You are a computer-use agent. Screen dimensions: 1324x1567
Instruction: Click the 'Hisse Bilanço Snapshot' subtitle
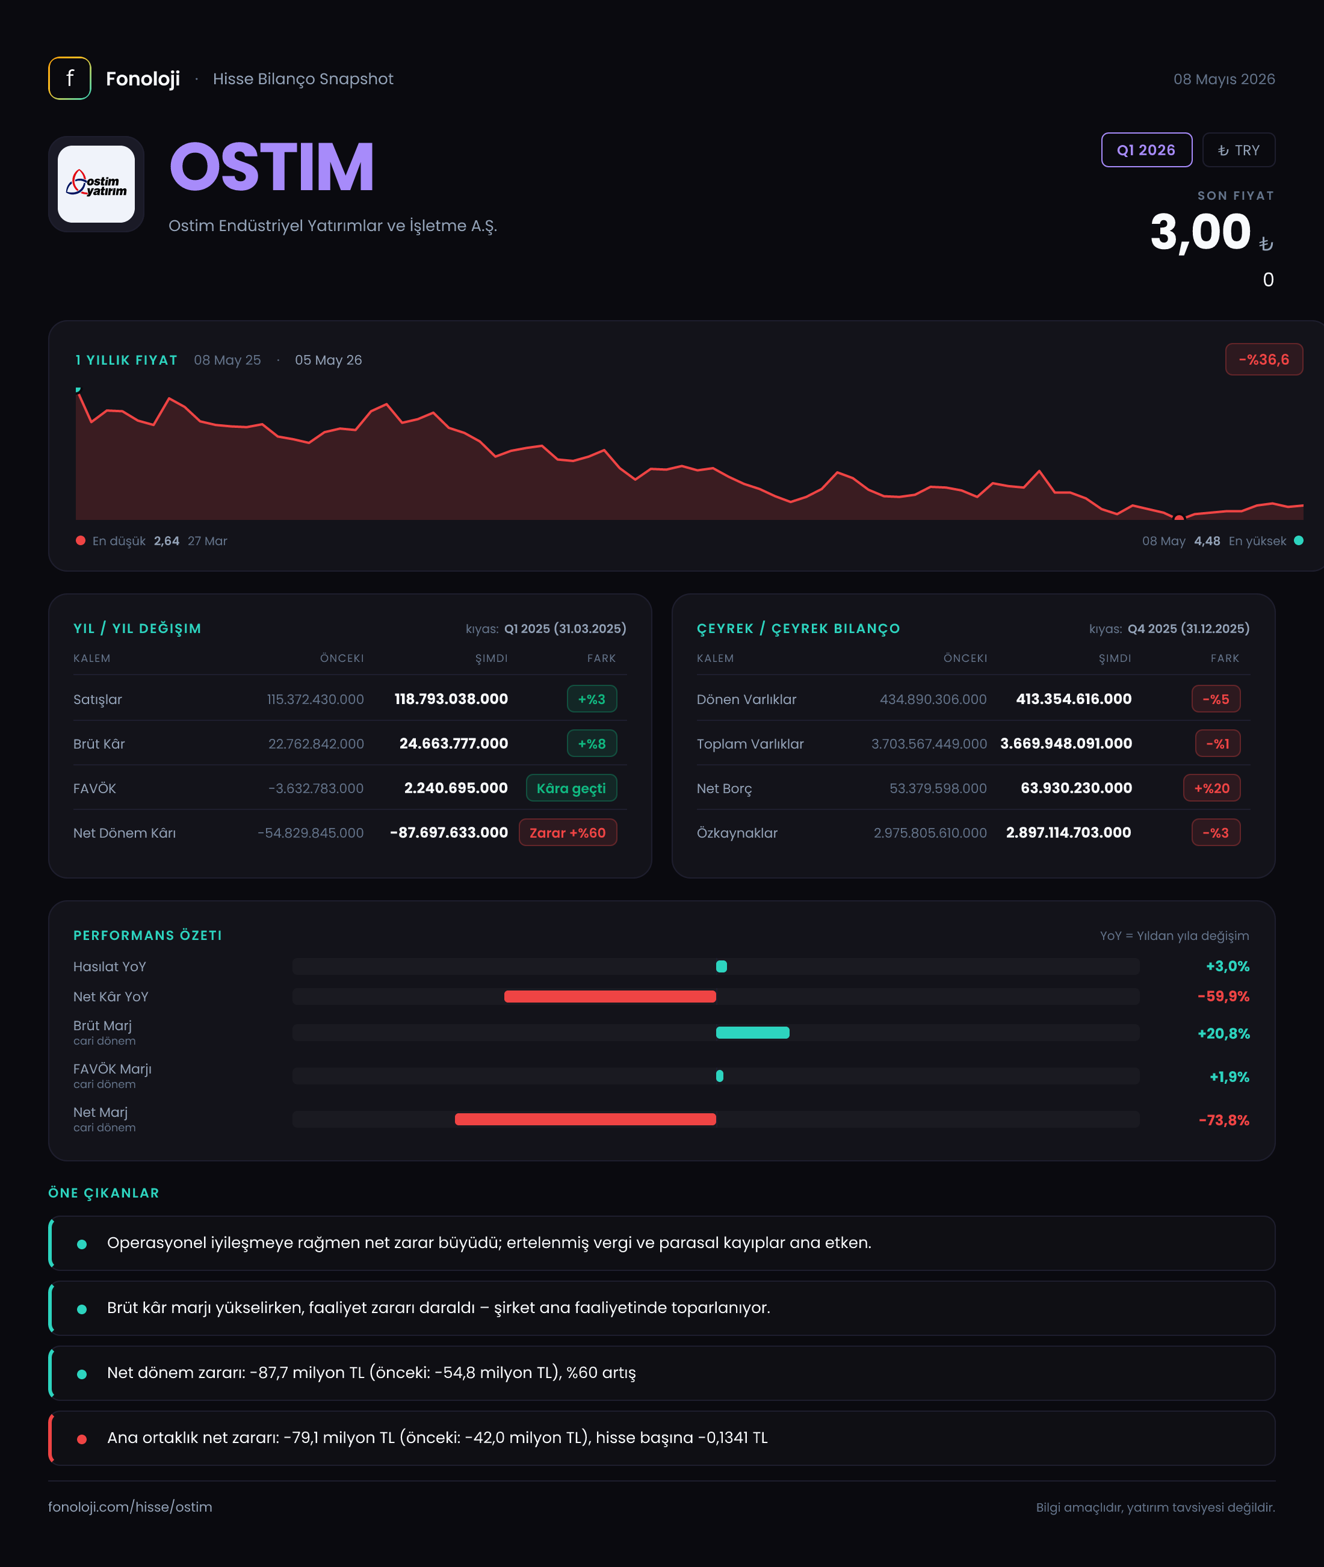click(x=303, y=79)
